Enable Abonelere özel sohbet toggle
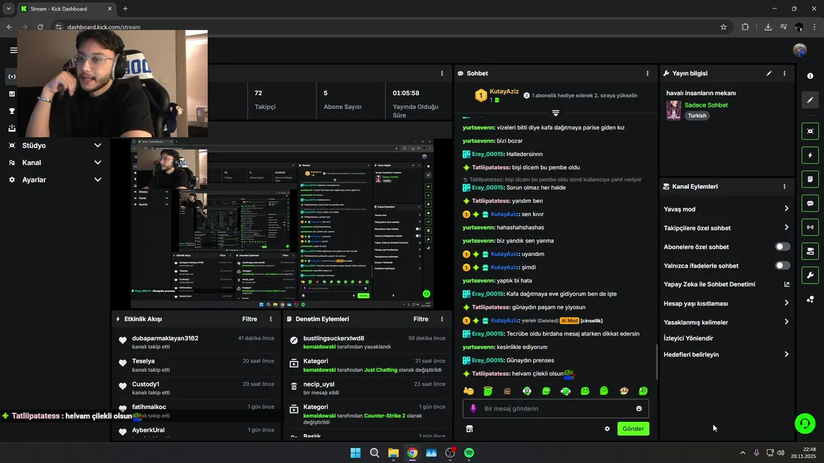 pyautogui.click(x=783, y=246)
